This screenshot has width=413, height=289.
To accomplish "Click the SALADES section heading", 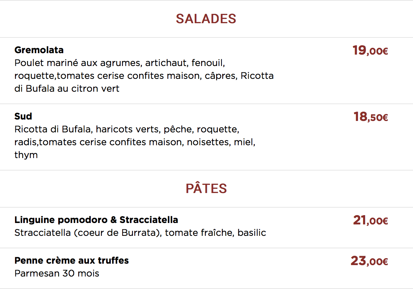I will click(x=206, y=19).
